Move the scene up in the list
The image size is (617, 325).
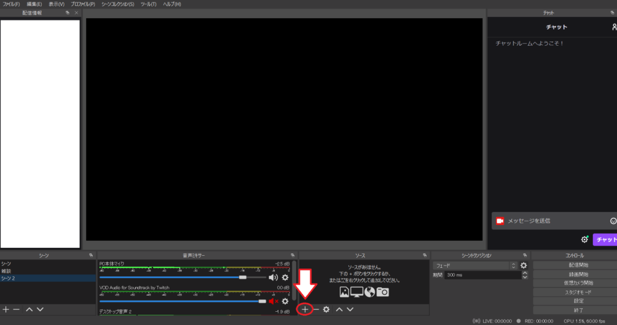pos(29,309)
